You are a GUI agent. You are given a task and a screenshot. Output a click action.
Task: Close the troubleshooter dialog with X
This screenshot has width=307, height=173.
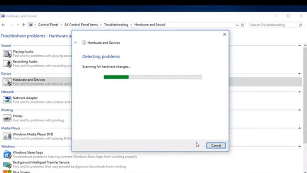click(224, 34)
